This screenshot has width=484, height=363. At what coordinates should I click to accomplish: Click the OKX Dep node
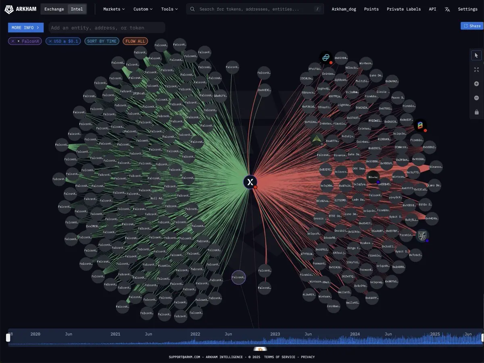click(x=358, y=168)
